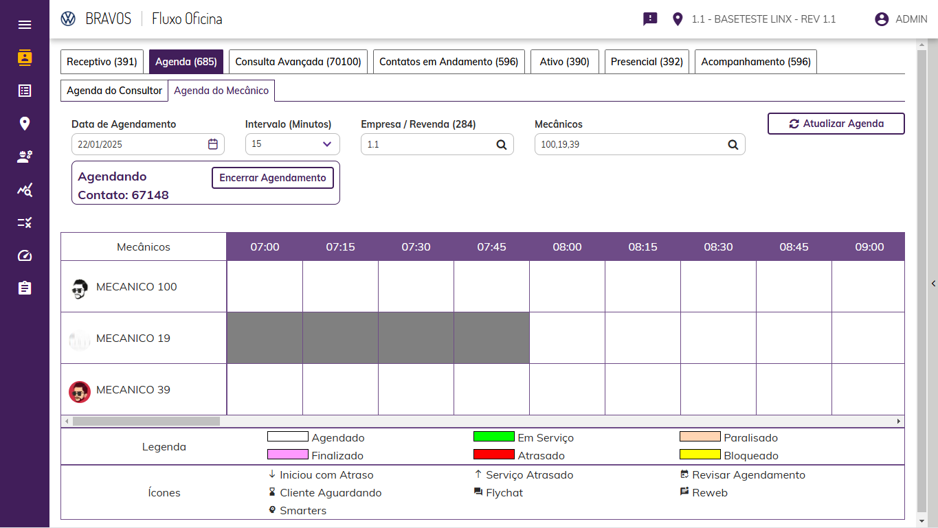Open the chart search sidebar icon
Viewport: 938px width, 528px height.
coord(25,190)
